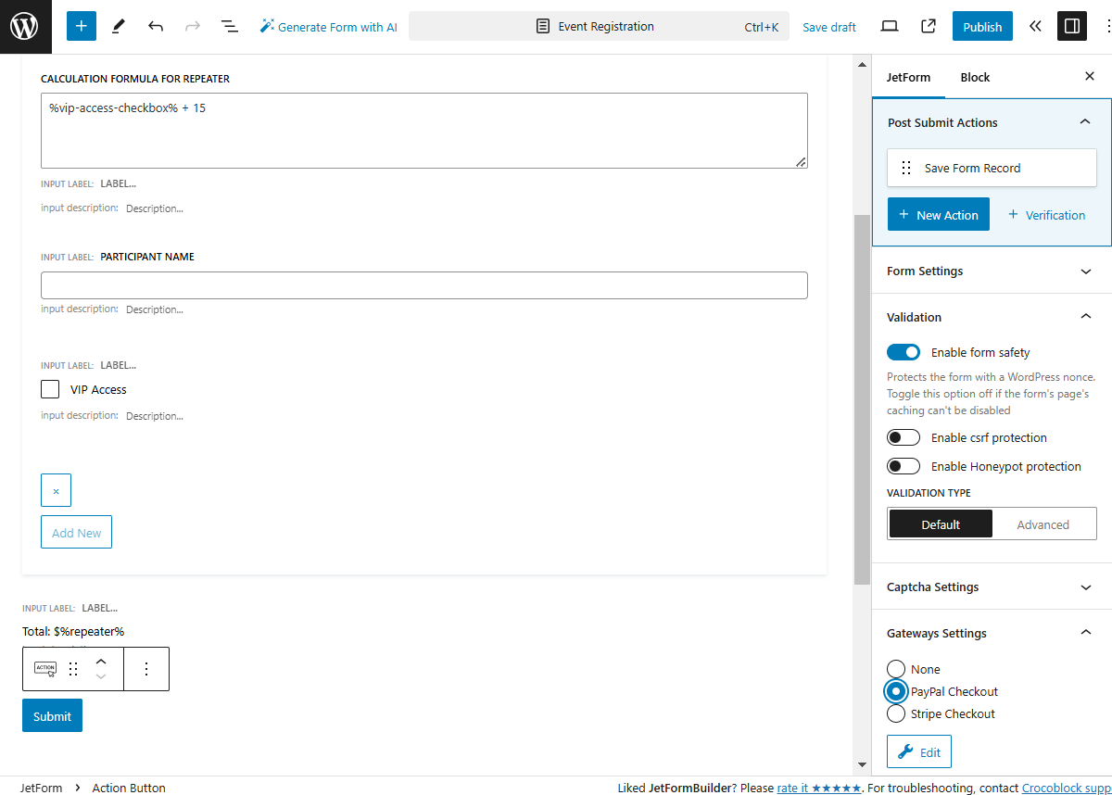Open the form in new tab icon
Image resolution: width=1112 pixels, height=795 pixels.
[x=929, y=26]
